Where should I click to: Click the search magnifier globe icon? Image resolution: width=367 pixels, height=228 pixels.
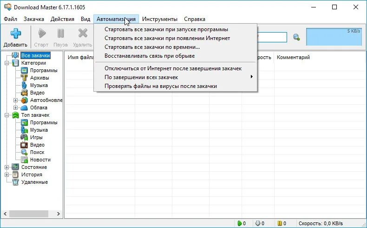point(296,37)
